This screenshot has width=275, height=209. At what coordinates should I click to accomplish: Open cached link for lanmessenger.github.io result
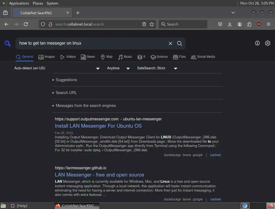(215, 199)
